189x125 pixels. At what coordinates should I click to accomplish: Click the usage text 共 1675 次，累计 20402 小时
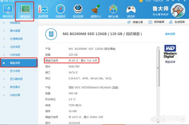[x=86, y=117]
